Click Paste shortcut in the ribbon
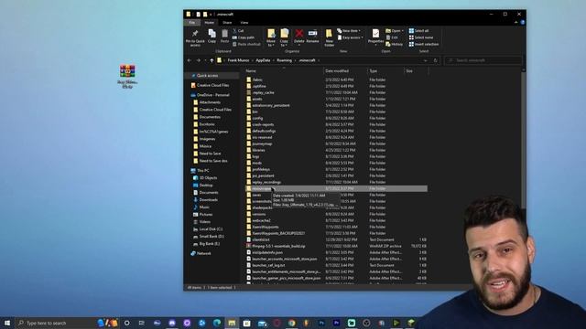The image size is (586, 329). pos(246,44)
